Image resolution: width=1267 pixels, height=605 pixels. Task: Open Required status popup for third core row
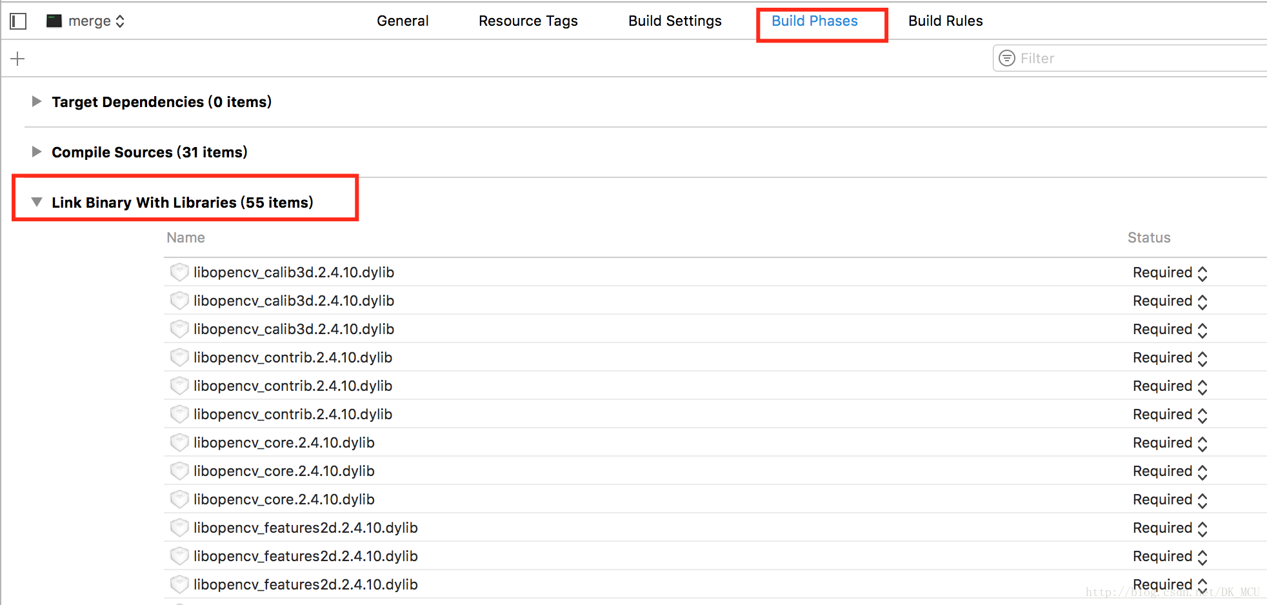pos(1170,500)
